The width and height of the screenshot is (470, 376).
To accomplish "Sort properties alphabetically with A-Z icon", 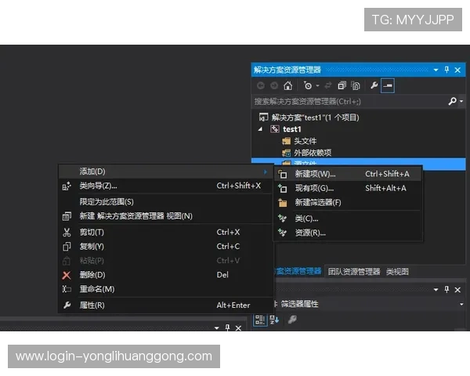I will pos(274,320).
